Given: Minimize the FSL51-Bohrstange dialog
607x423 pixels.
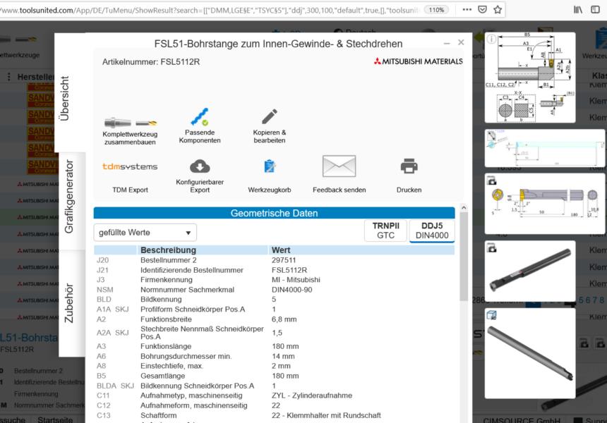Looking at the screenshot, I should pos(447,43).
